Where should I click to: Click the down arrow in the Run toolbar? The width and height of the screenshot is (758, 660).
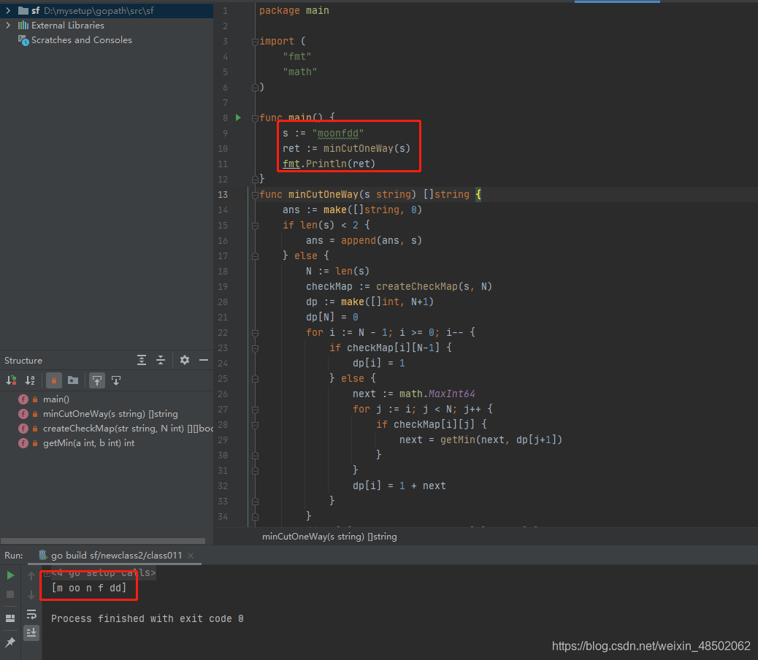31,595
